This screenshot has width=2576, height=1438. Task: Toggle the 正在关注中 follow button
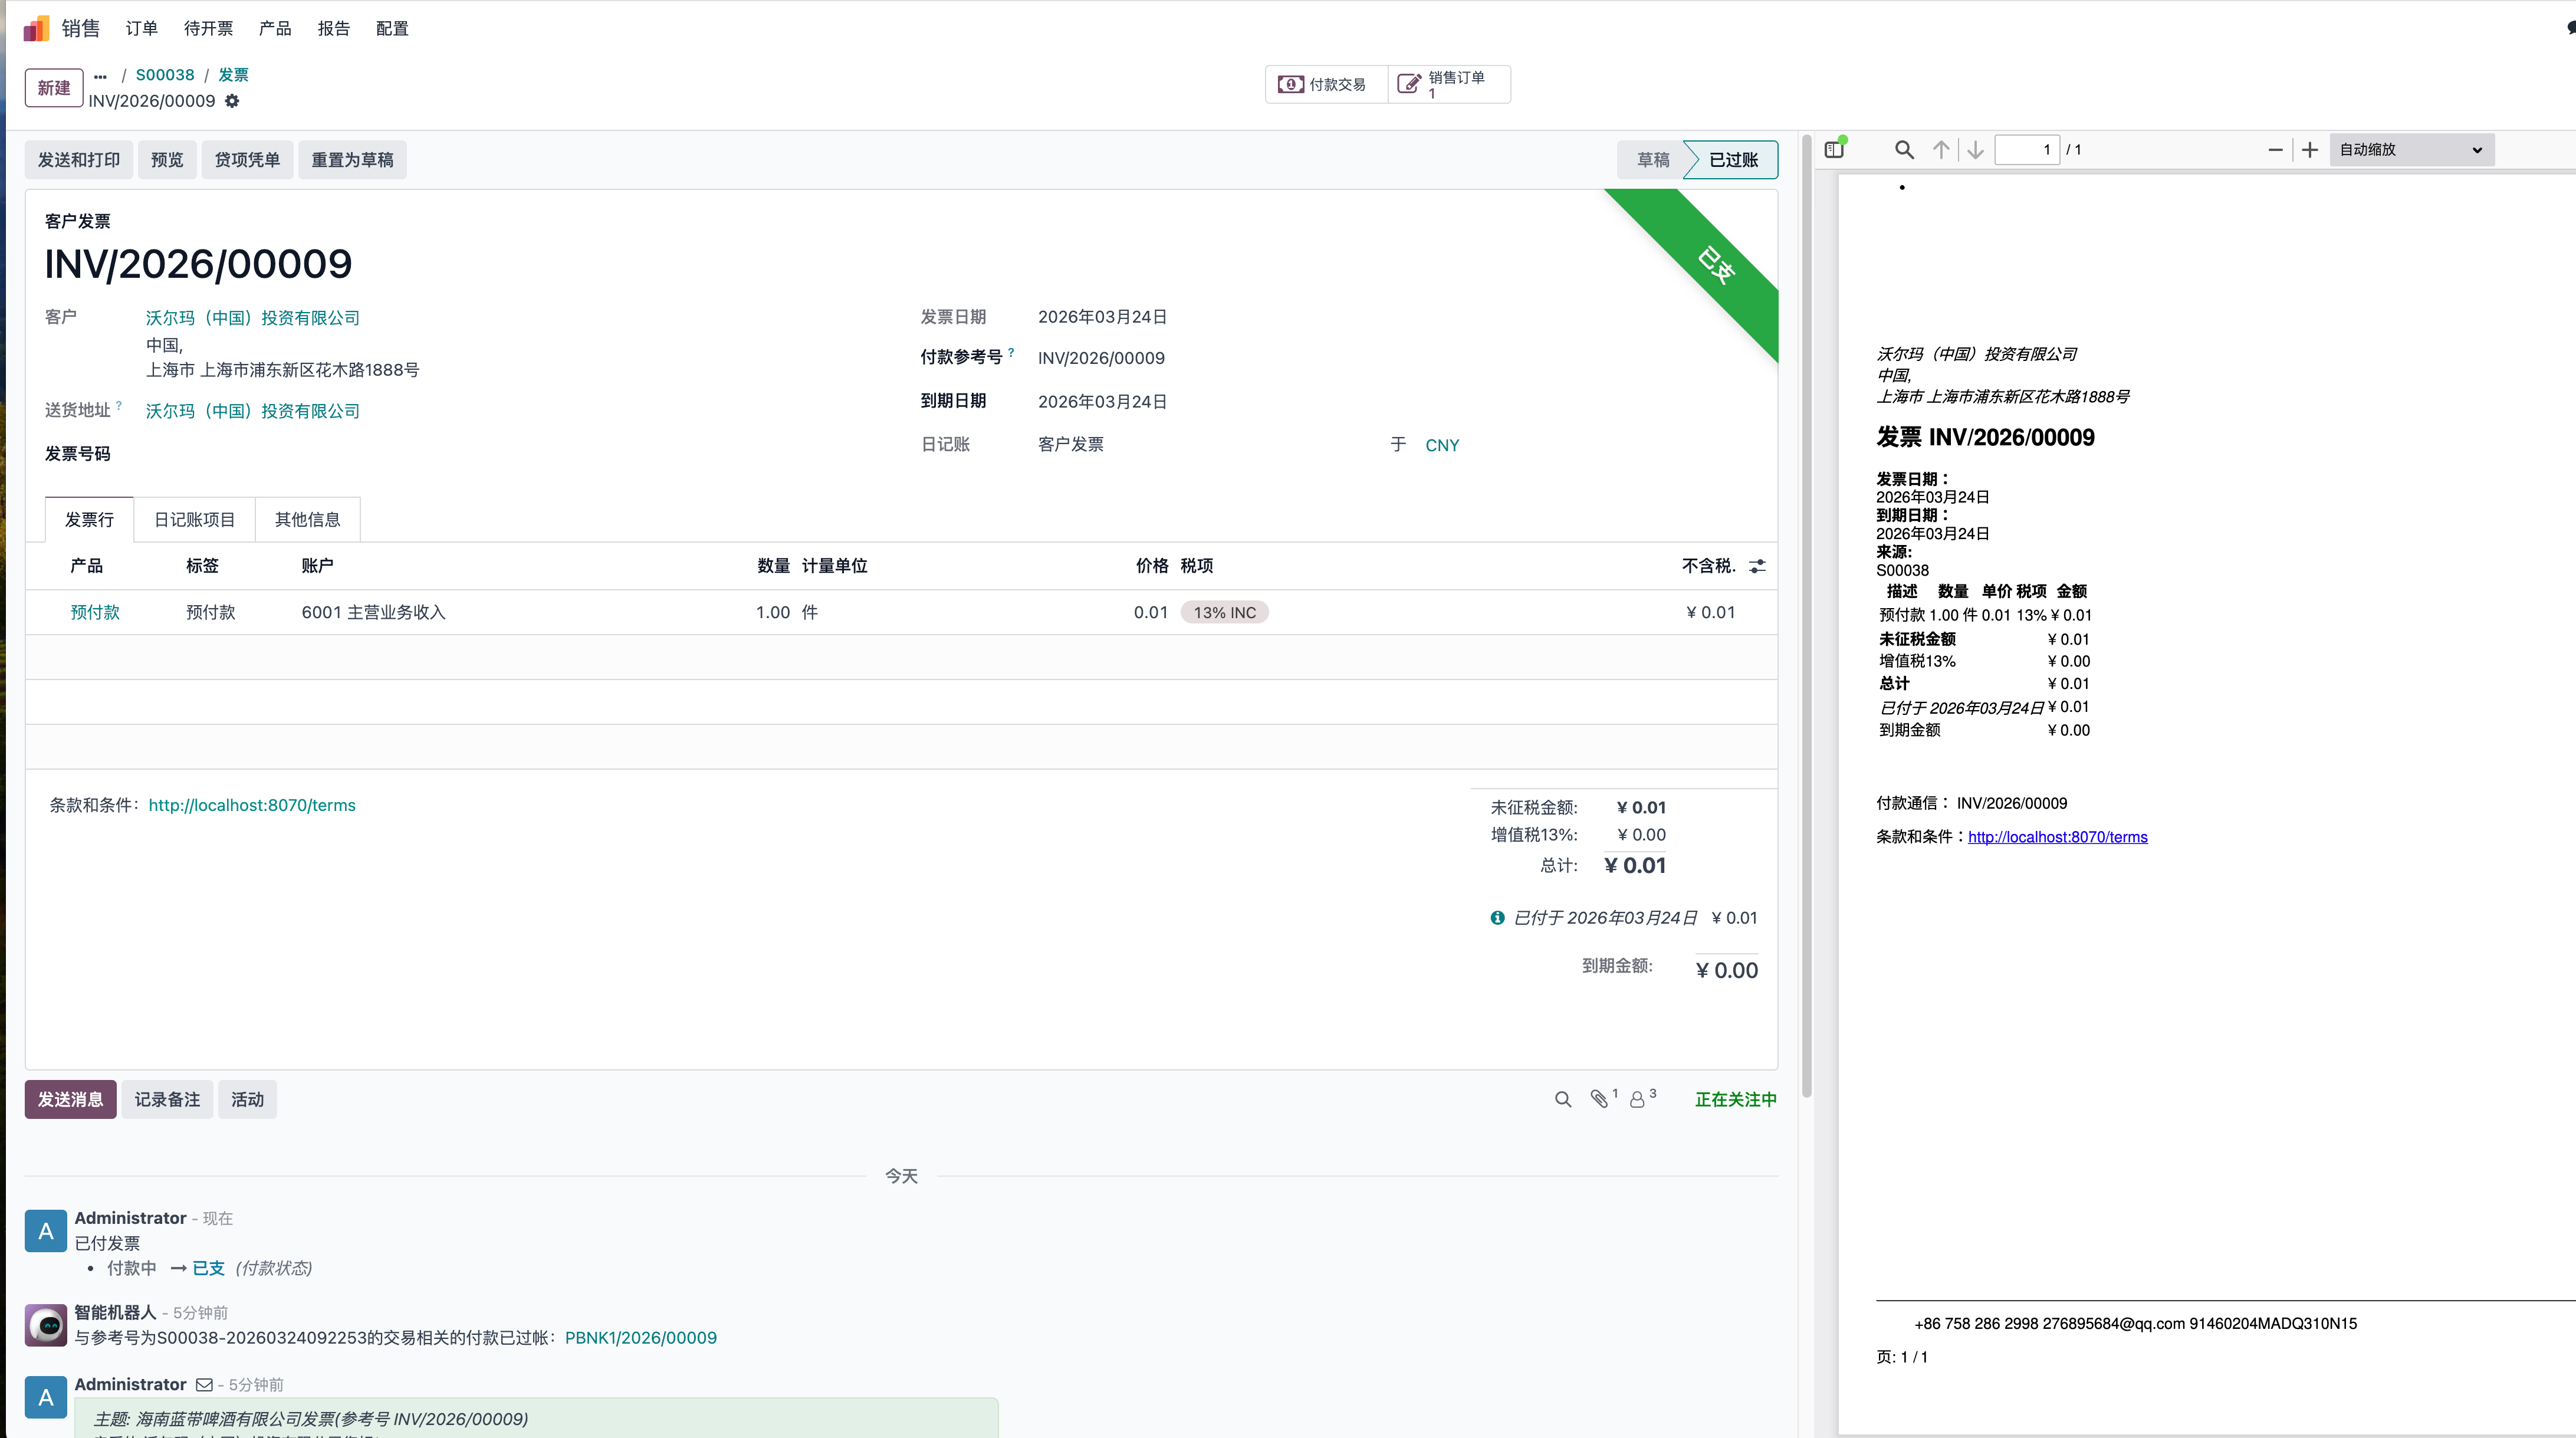point(1735,1100)
